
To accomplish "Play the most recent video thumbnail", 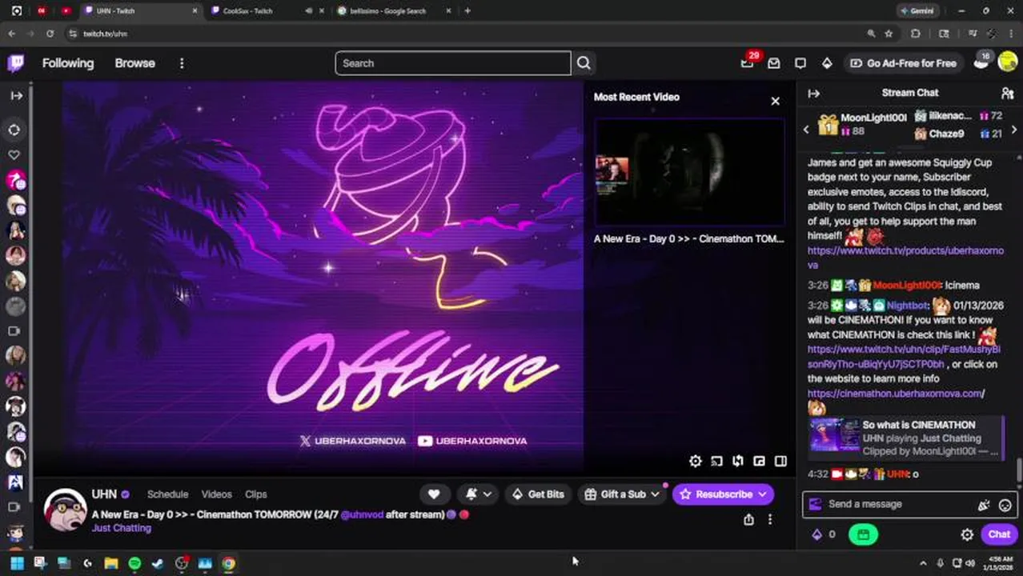I will [x=689, y=174].
